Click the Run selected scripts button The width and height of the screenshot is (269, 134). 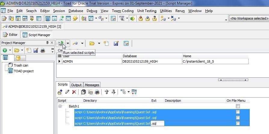[61, 43]
